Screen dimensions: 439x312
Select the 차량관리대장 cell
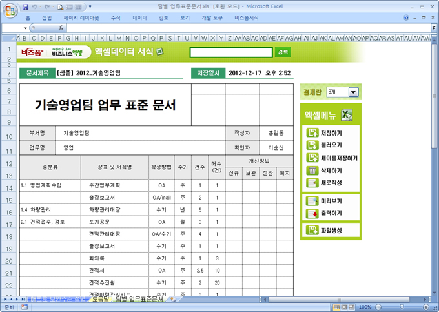[x=115, y=210]
